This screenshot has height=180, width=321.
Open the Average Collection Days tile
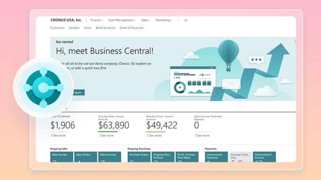point(240,157)
